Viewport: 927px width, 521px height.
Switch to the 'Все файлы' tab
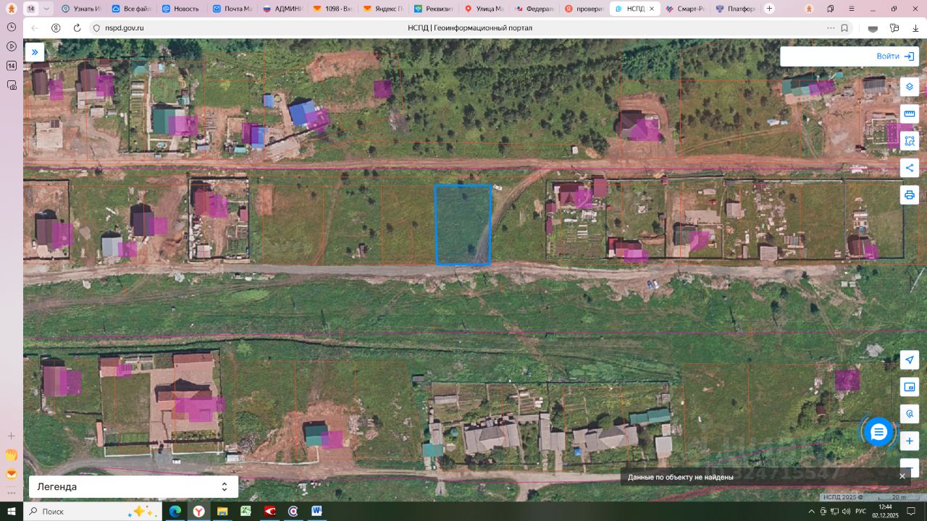click(131, 9)
